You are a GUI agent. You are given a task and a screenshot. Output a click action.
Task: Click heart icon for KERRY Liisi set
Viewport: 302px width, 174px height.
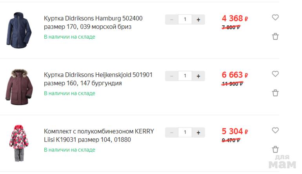[x=275, y=130]
